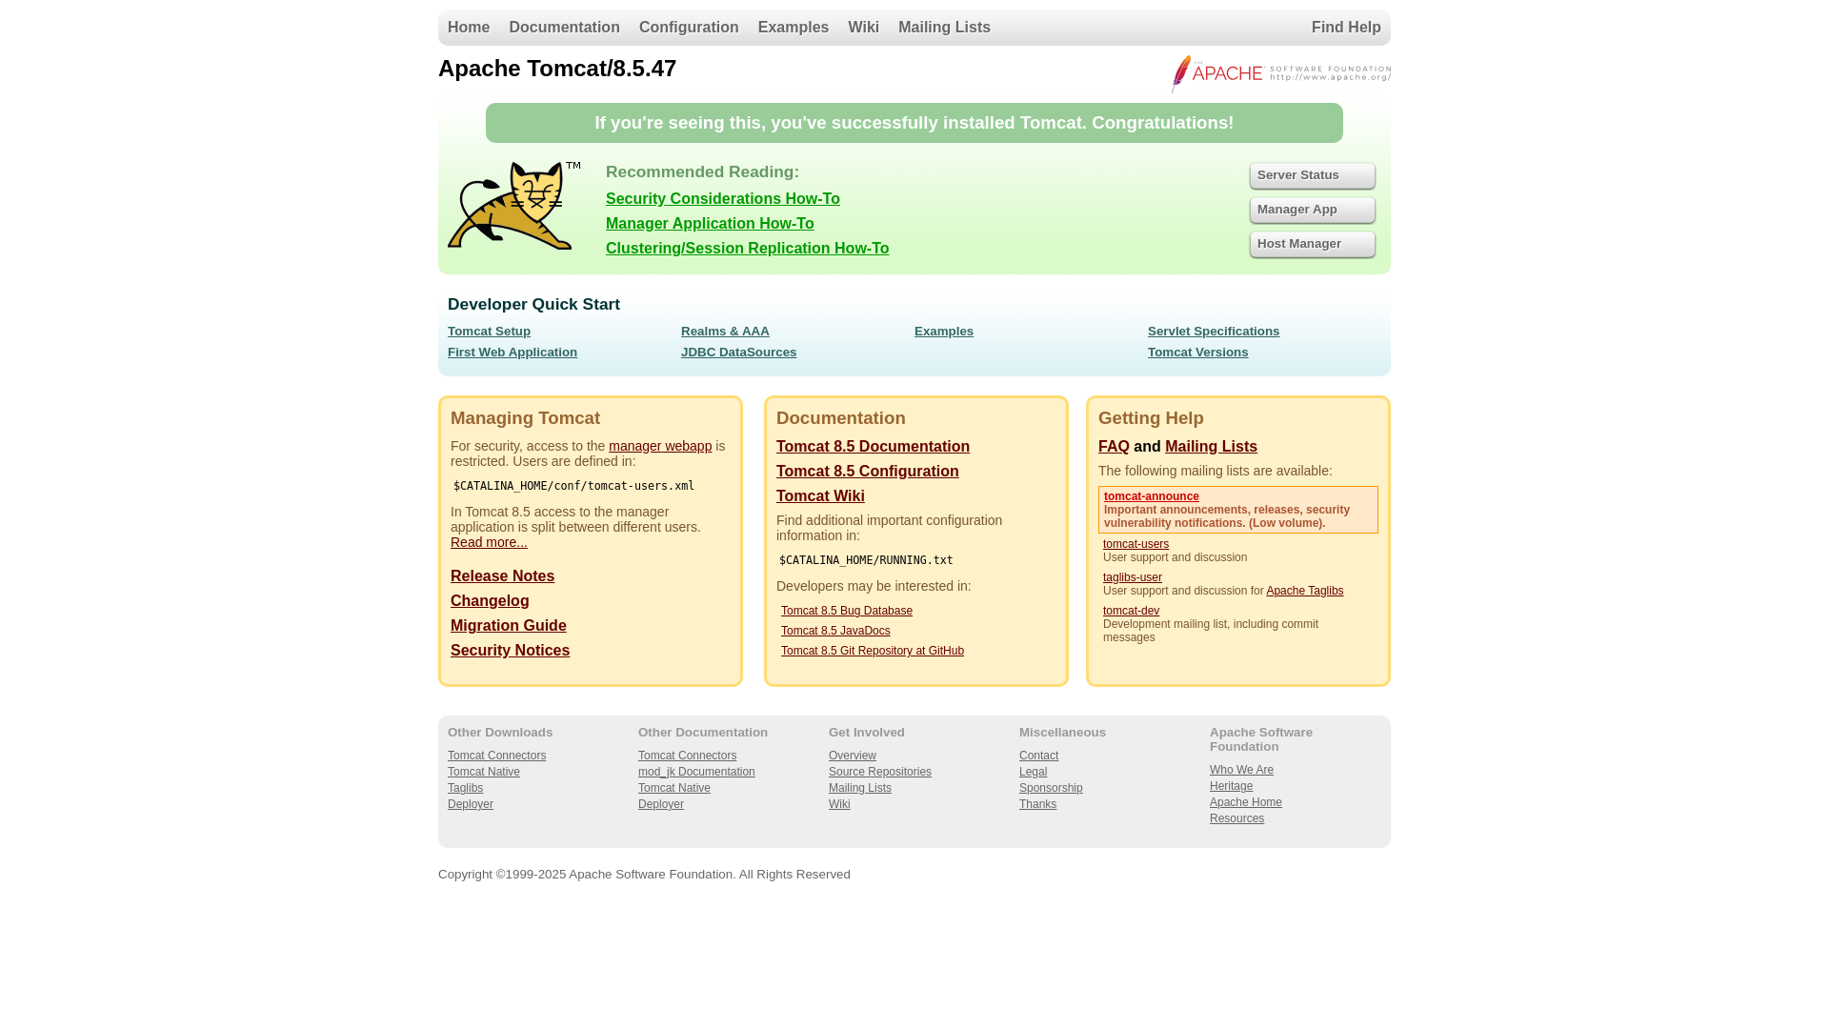Viewport: 1829px width, 1029px height.
Task: Click the Read more... link
Action: [489, 542]
